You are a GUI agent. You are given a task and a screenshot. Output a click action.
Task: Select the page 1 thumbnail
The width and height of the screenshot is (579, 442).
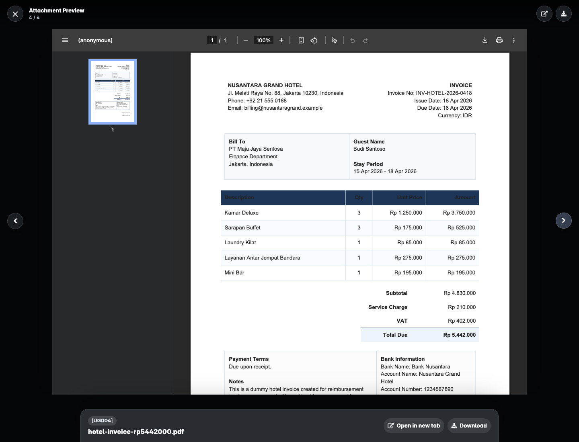[112, 92]
